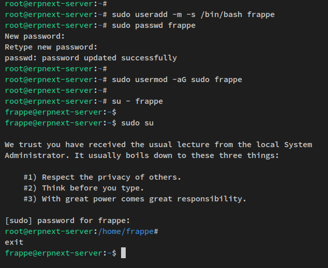This screenshot has width=328, height=268.
Task: Click the 'New password:' line
Action: (35, 36)
